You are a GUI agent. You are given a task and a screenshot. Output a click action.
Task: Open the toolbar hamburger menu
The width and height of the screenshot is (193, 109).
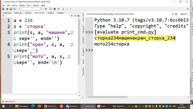click(x=188, y=9)
